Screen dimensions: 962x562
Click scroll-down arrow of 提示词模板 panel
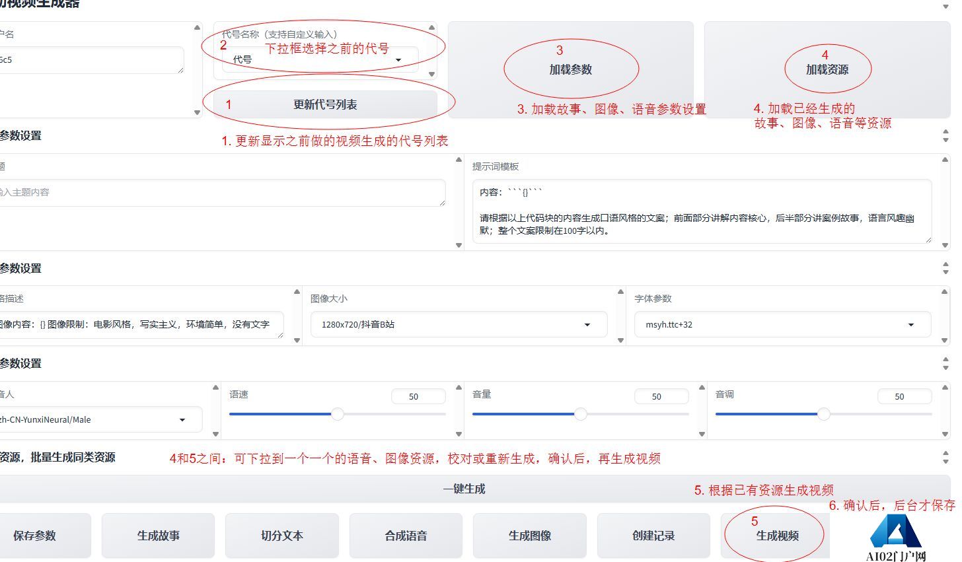tap(946, 245)
